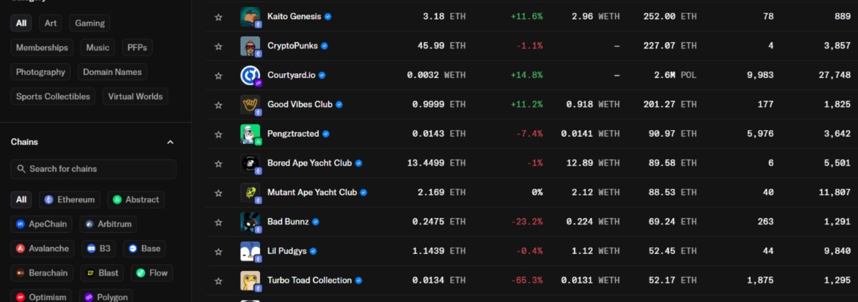
Task: Click the verified badge beside Lil Pudgys
Action: pos(313,251)
